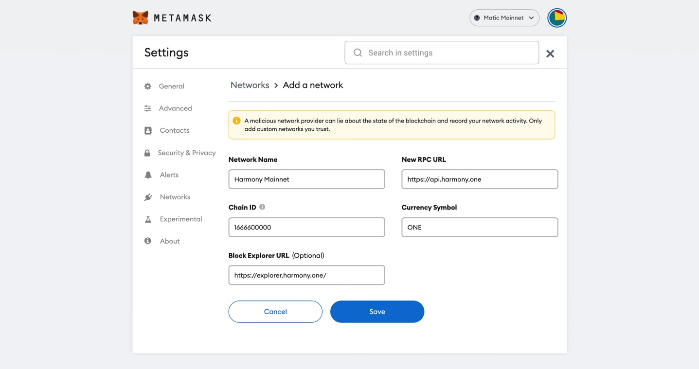The image size is (699, 369).
Task: Focus the Search in settings field
Action: click(442, 53)
